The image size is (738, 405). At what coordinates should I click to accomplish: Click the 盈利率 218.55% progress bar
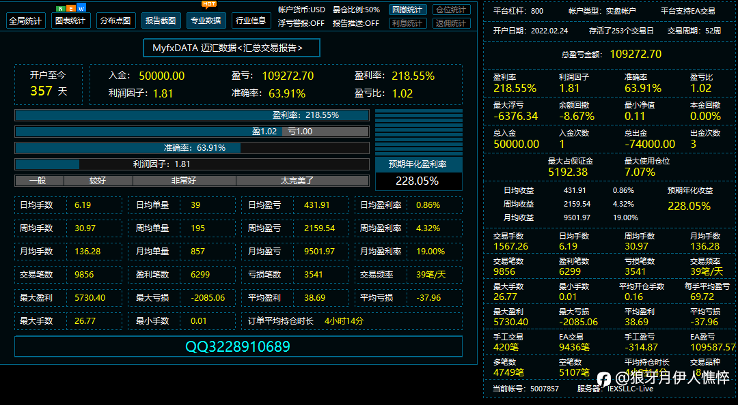tap(192, 115)
